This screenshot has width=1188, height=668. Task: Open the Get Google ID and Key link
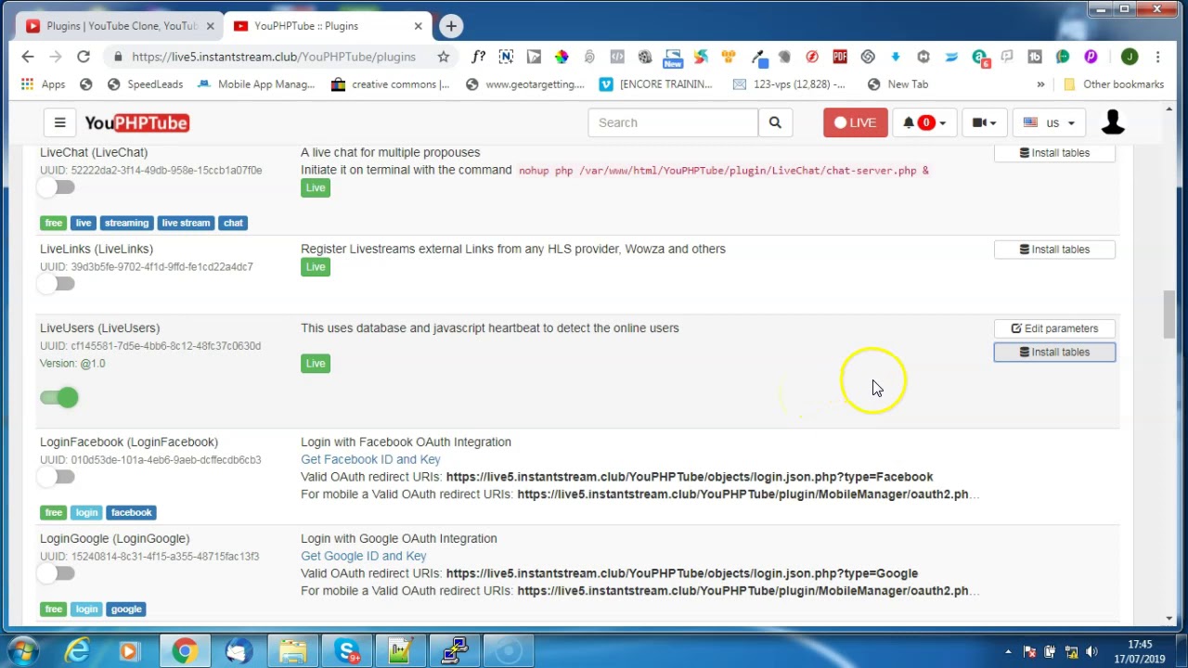click(x=363, y=556)
